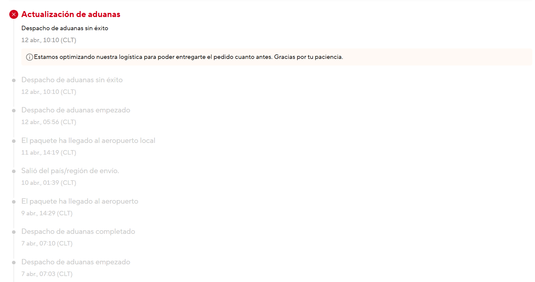535x282 pixels.
Task: Click 'Salió del país/región de envío.' entry
Action: tap(70, 171)
